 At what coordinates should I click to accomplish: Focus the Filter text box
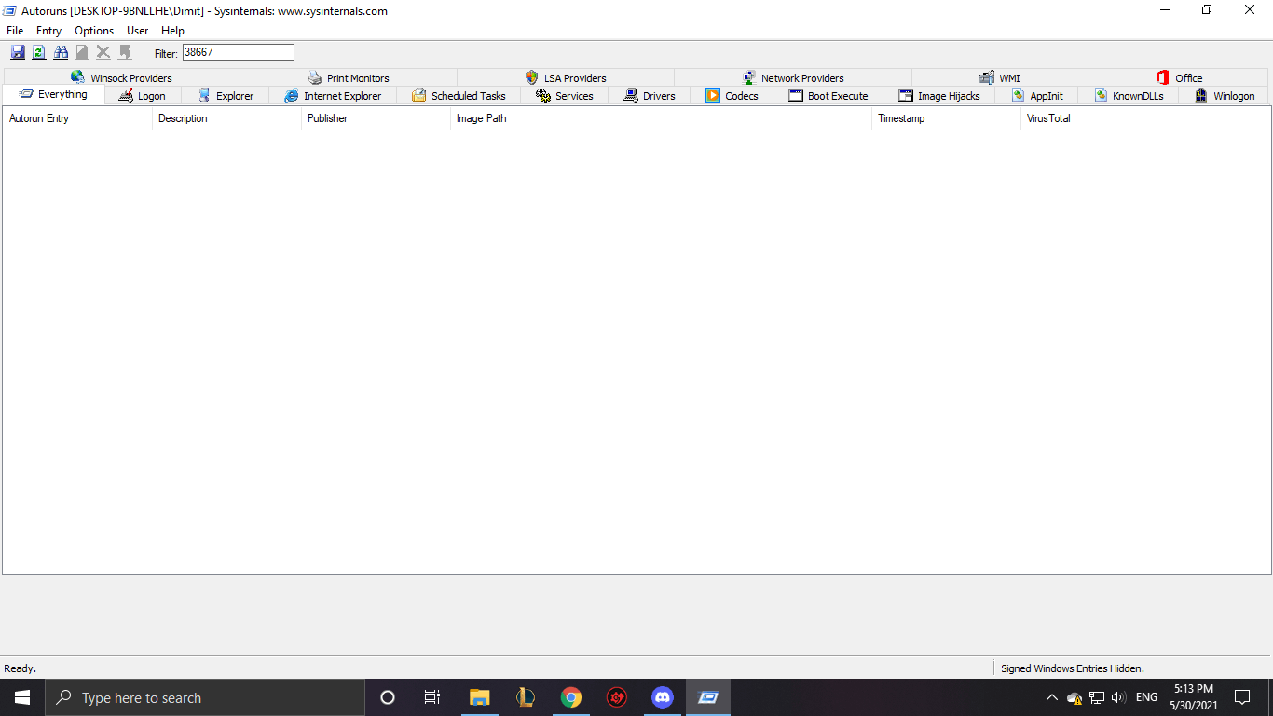(238, 53)
